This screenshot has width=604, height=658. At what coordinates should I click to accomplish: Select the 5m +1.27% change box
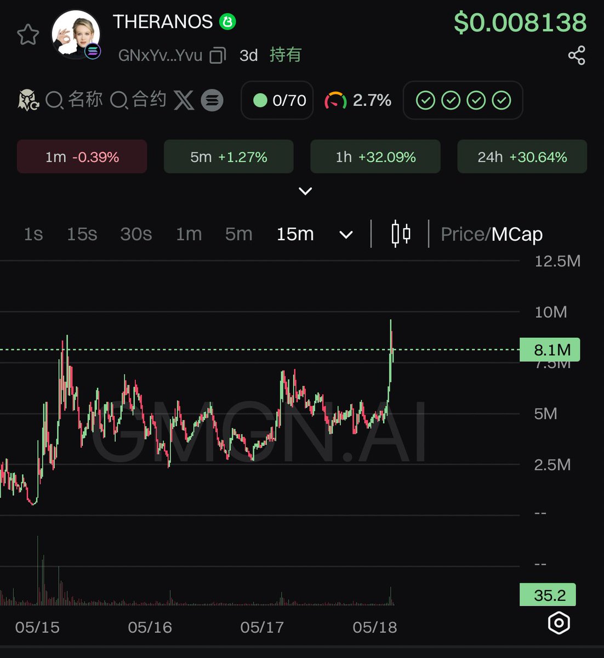click(229, 157)
